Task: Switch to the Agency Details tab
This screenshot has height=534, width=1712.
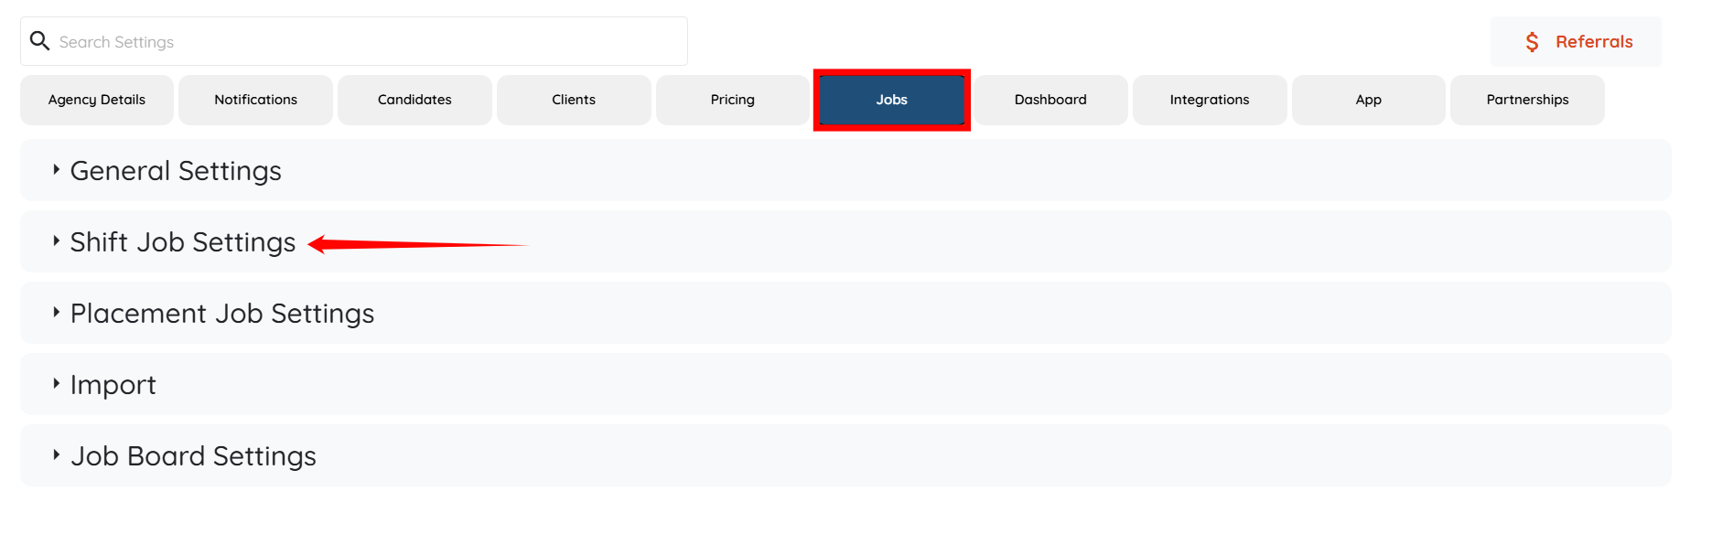Action: [x=97, y=100]
